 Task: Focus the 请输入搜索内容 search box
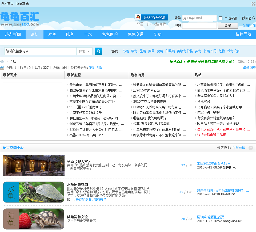[41, 51]
